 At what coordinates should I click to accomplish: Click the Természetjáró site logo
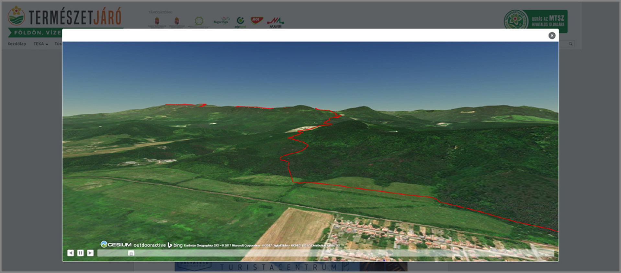tap(65, 18)
